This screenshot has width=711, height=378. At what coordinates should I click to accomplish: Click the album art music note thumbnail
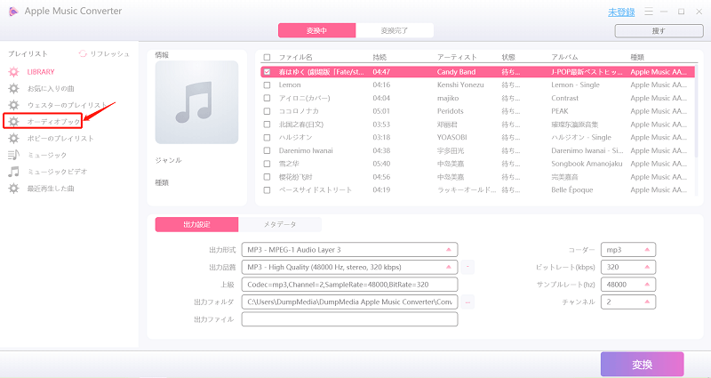pyautogui.click(x=196, y=102)
